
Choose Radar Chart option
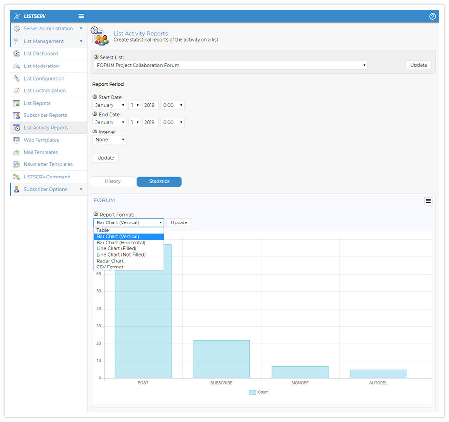click(129, 261)
